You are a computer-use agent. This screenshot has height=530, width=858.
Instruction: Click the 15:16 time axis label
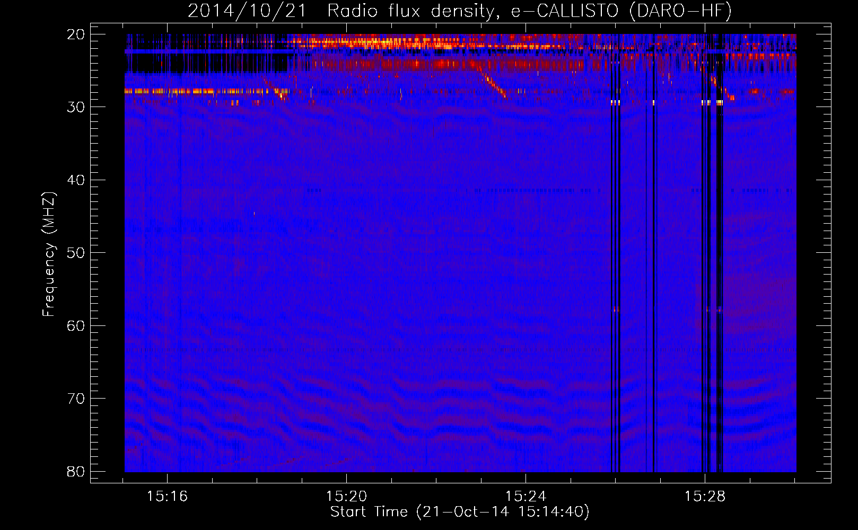pos(167,497)
